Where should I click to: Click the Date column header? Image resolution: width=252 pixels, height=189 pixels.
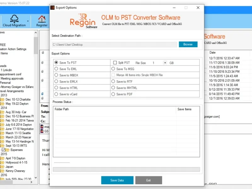212,52
